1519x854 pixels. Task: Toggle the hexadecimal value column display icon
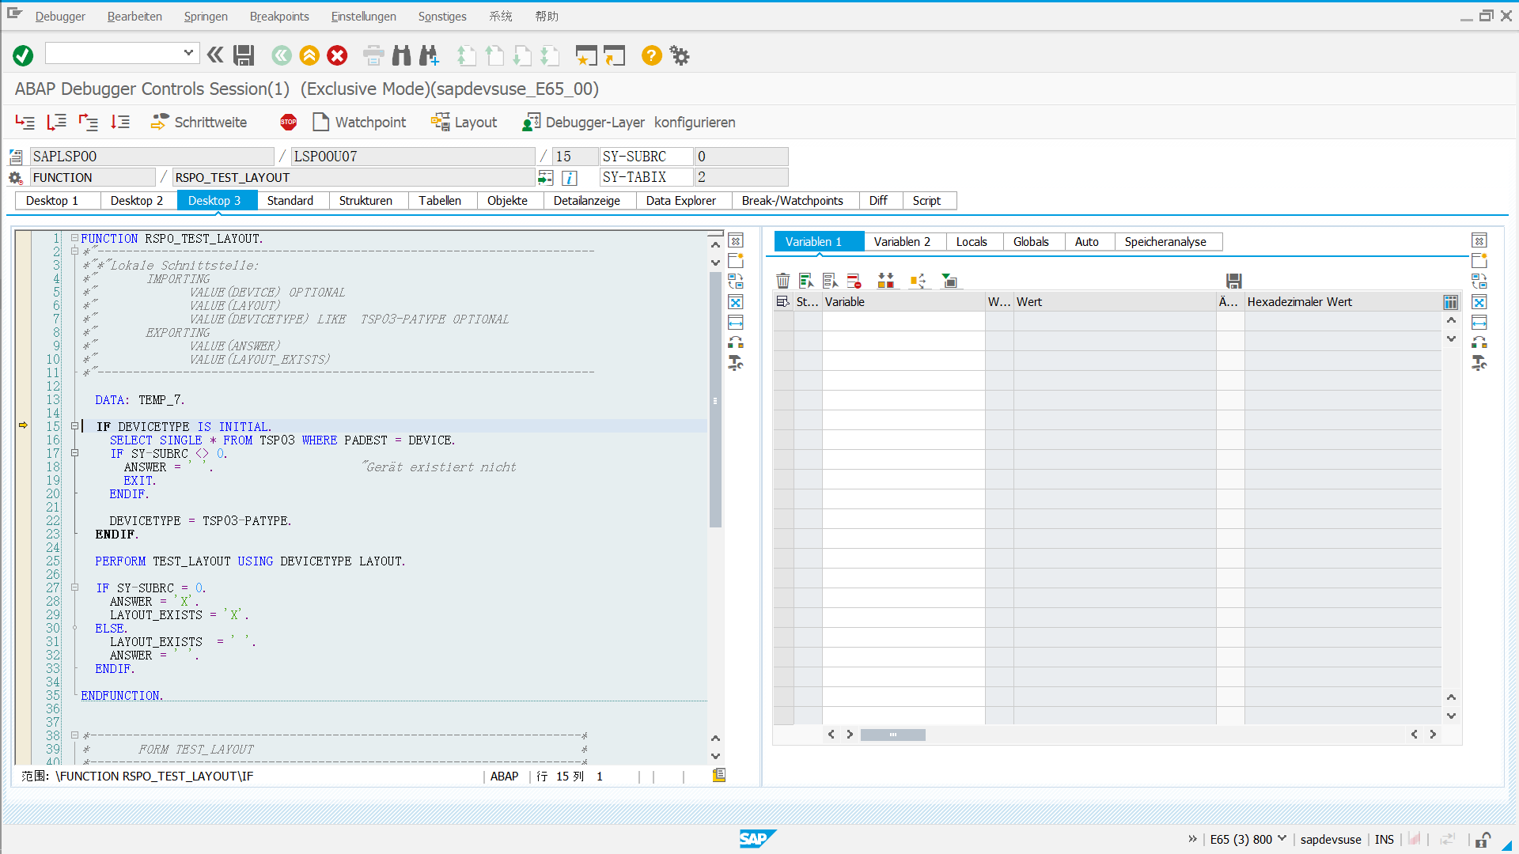coord(1450,301)
